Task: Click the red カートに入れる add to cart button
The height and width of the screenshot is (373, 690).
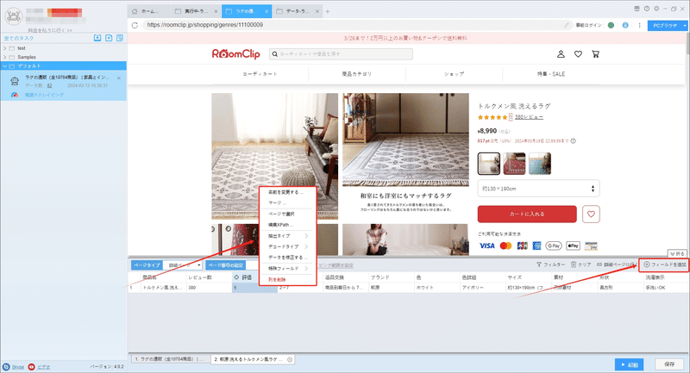Action: pos(527,214)
